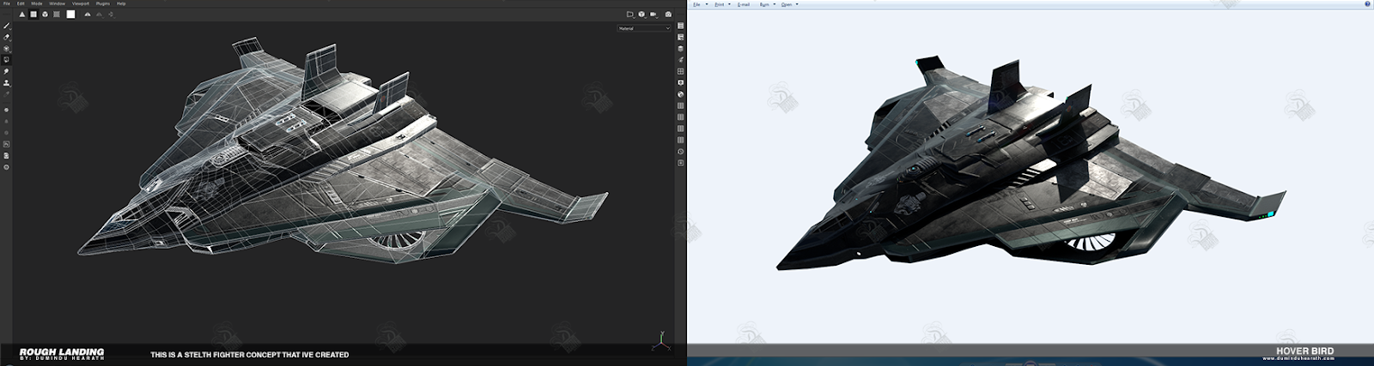This screenshot has width=1374, height=366.
Task: Click E-mail in the photo viewer toolbar
Action: coord(744,4)
